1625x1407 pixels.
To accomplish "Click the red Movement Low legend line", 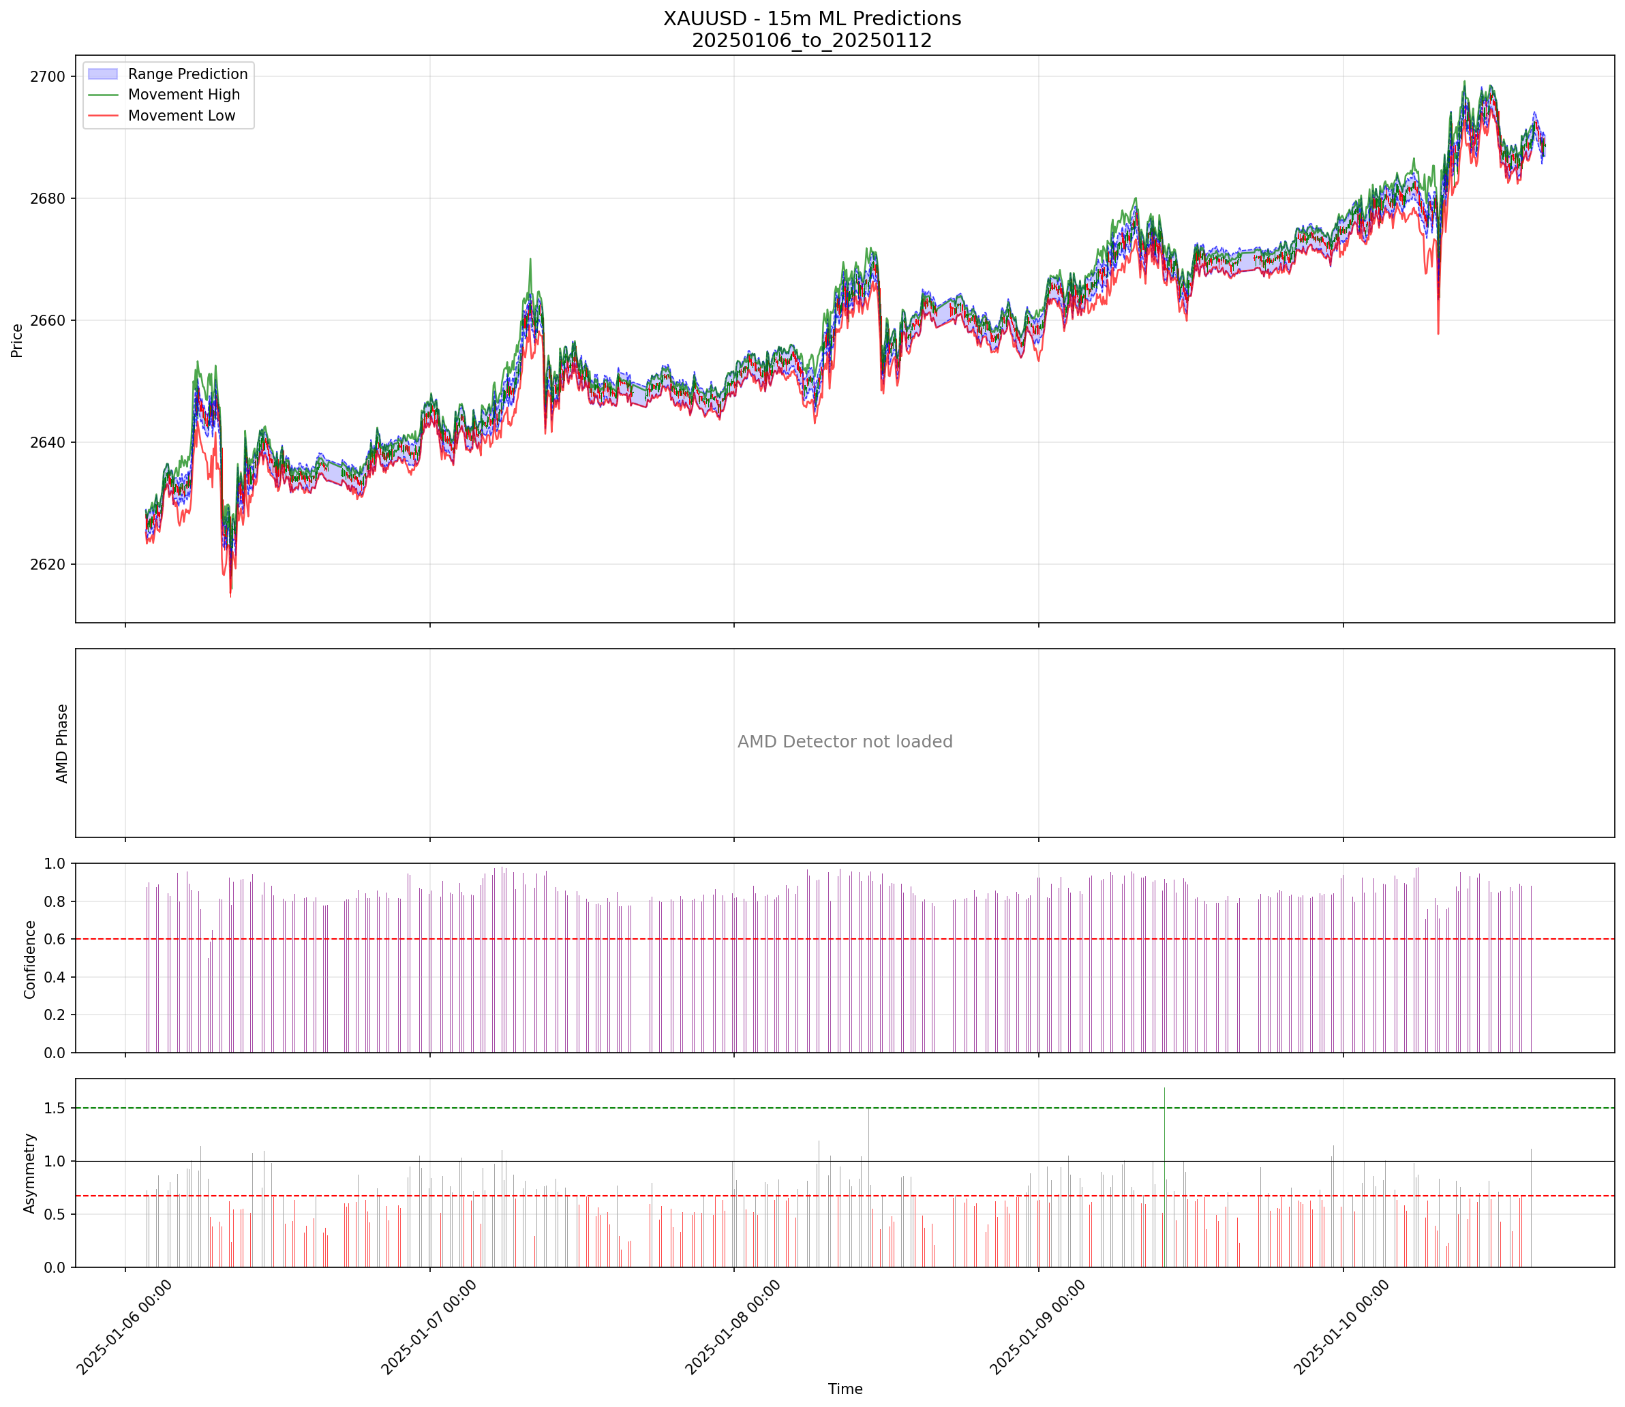I will coord(102,115).
